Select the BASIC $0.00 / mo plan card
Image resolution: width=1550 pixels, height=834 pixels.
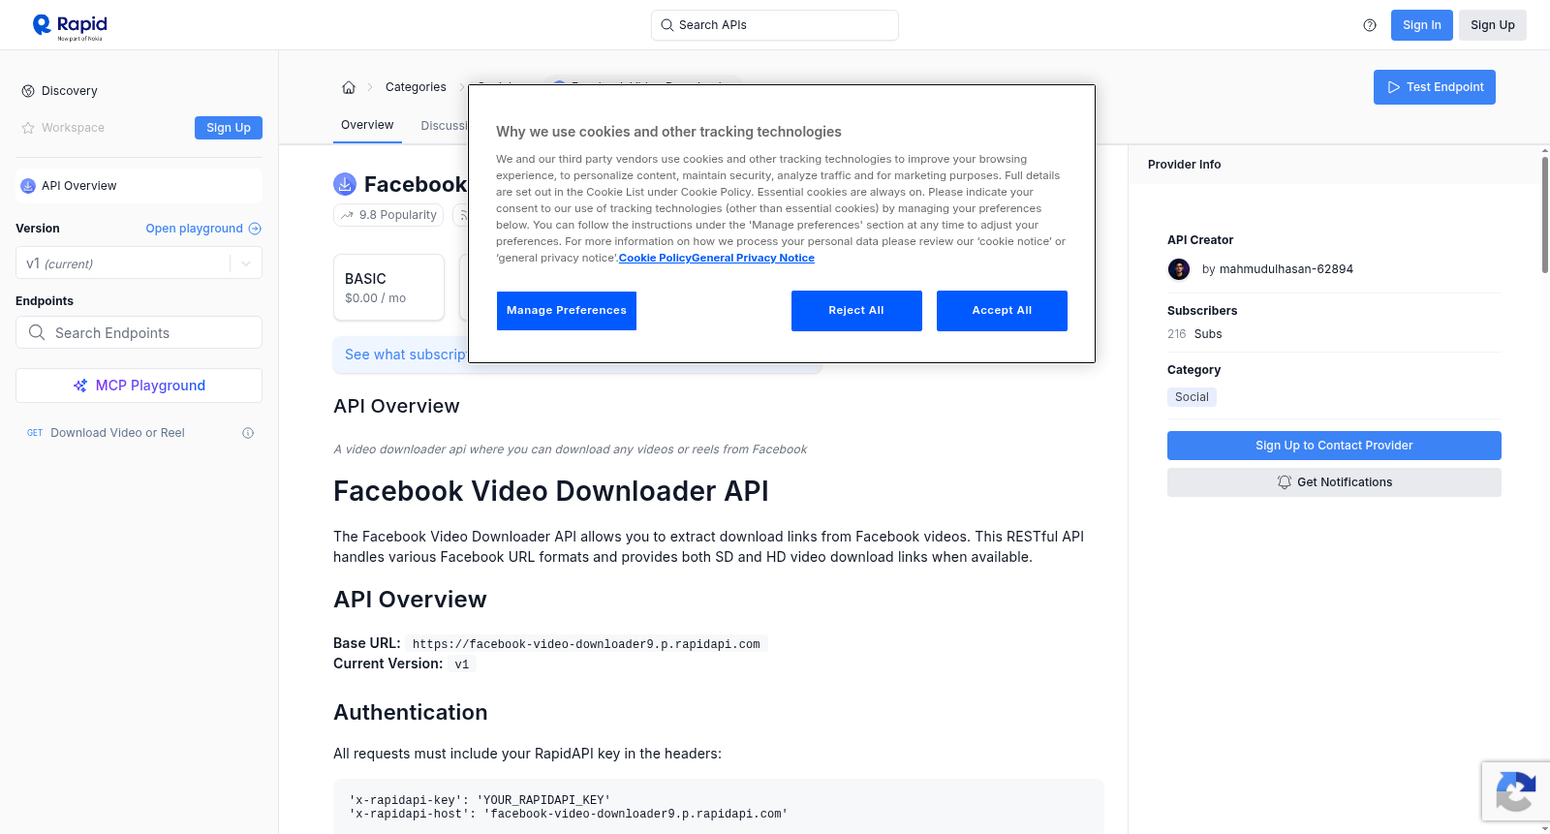388,288
